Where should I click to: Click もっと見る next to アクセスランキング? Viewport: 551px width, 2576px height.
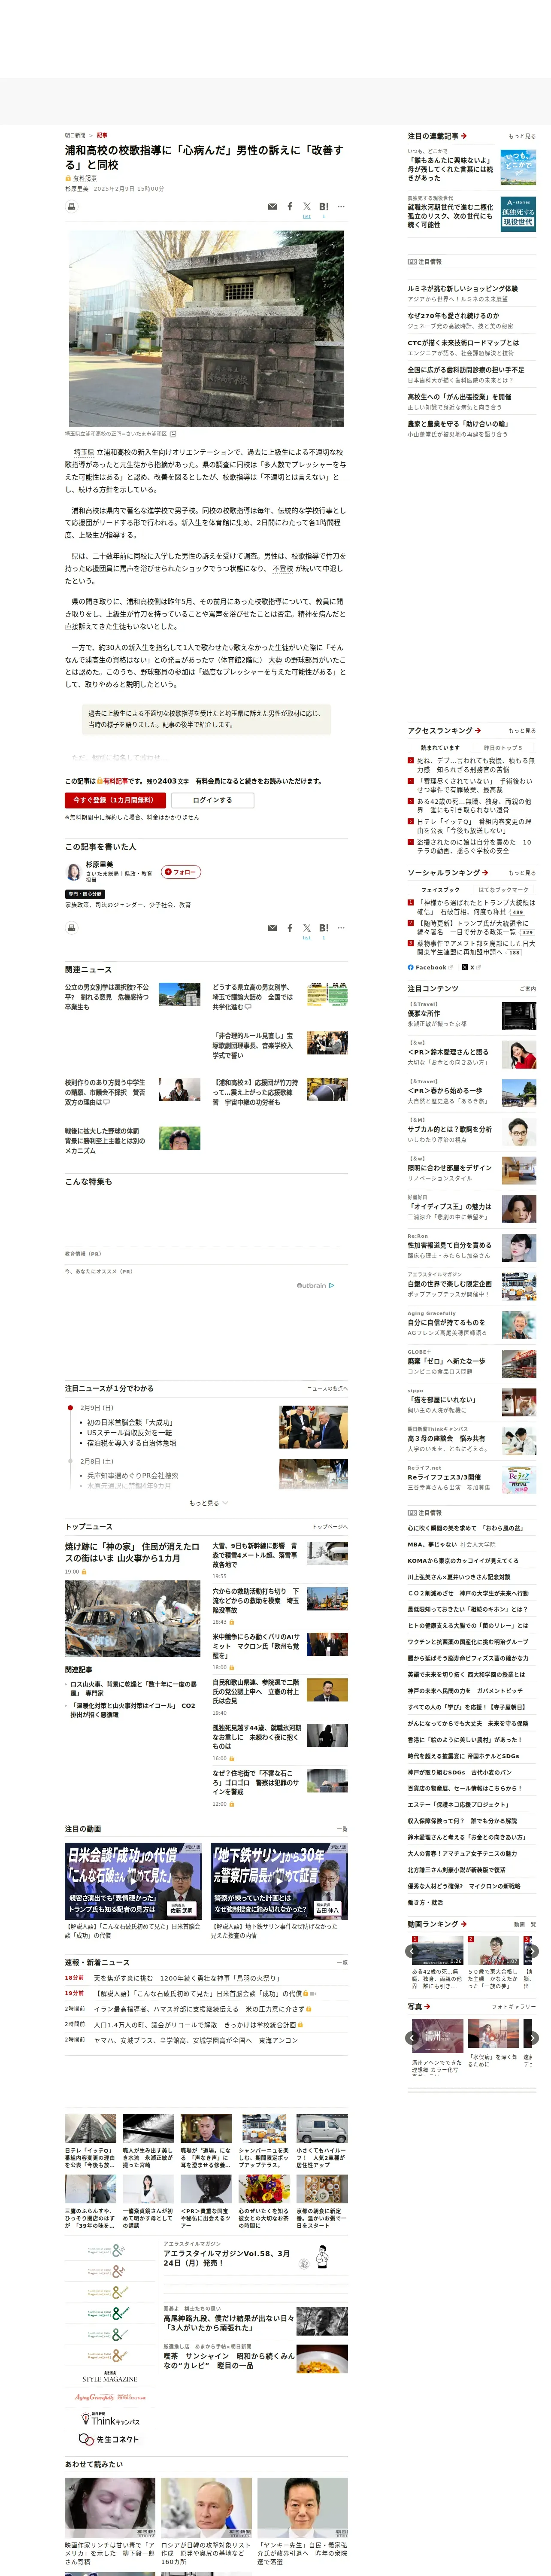(522, 731)
